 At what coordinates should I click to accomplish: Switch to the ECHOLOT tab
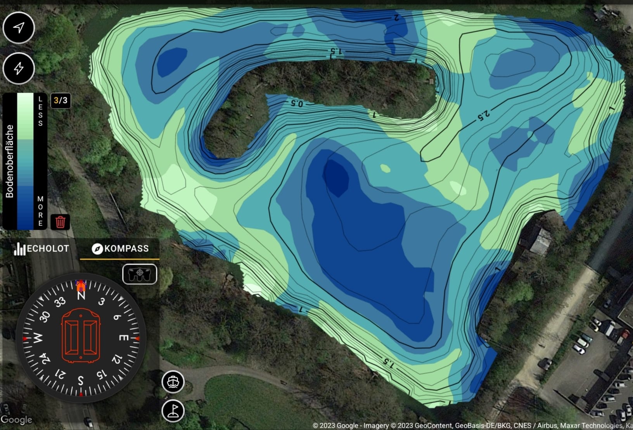pos(41,249)
